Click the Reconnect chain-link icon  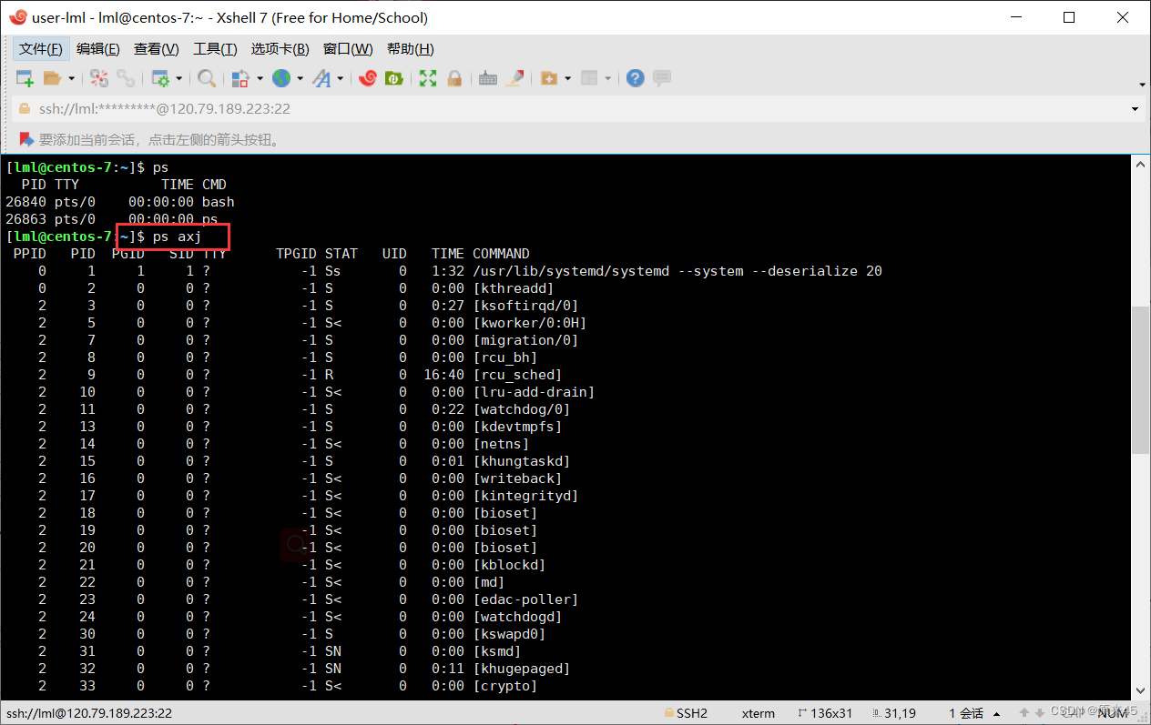(125, 78)
